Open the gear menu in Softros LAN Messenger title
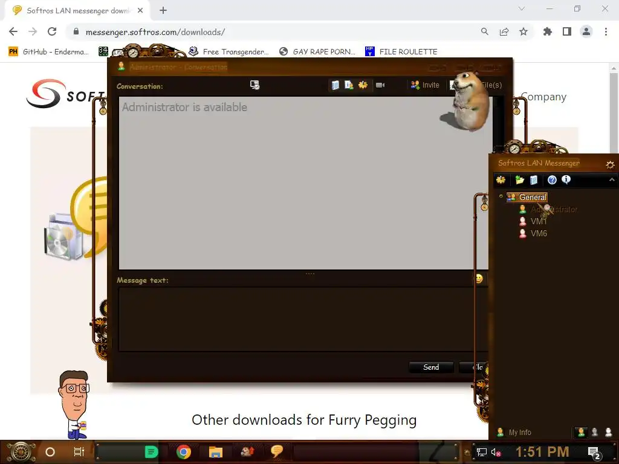This screenshot has height=464, width=619. 610,164
